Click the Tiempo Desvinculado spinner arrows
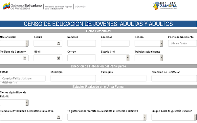 click(x=58, y=117)
